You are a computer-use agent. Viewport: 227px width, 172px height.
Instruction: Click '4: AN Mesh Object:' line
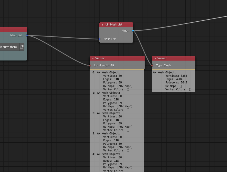click(106, 154)
